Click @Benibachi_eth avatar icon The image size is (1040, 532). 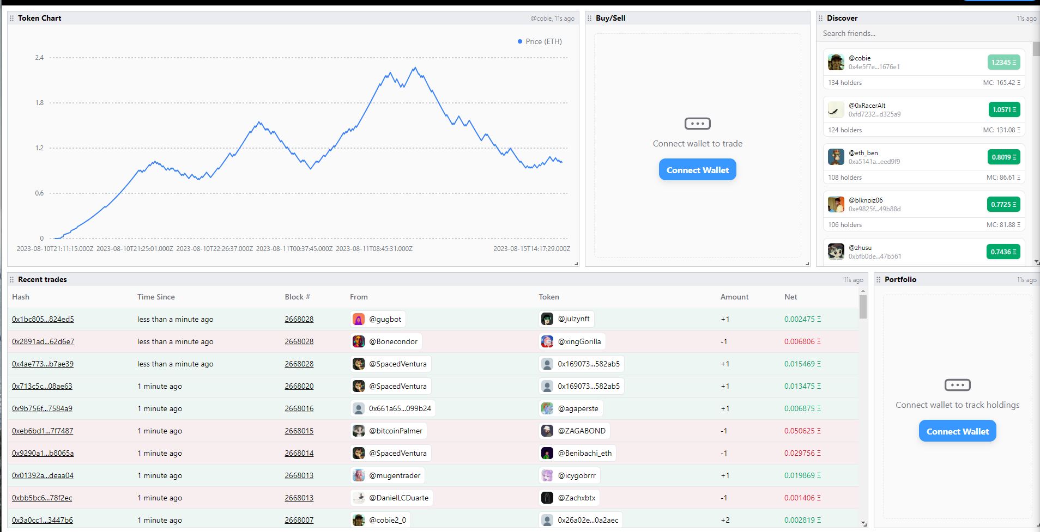(x=547, y=453)
